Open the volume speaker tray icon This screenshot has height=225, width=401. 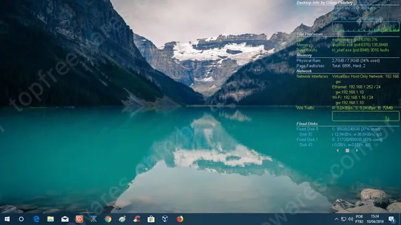[350, 219]
